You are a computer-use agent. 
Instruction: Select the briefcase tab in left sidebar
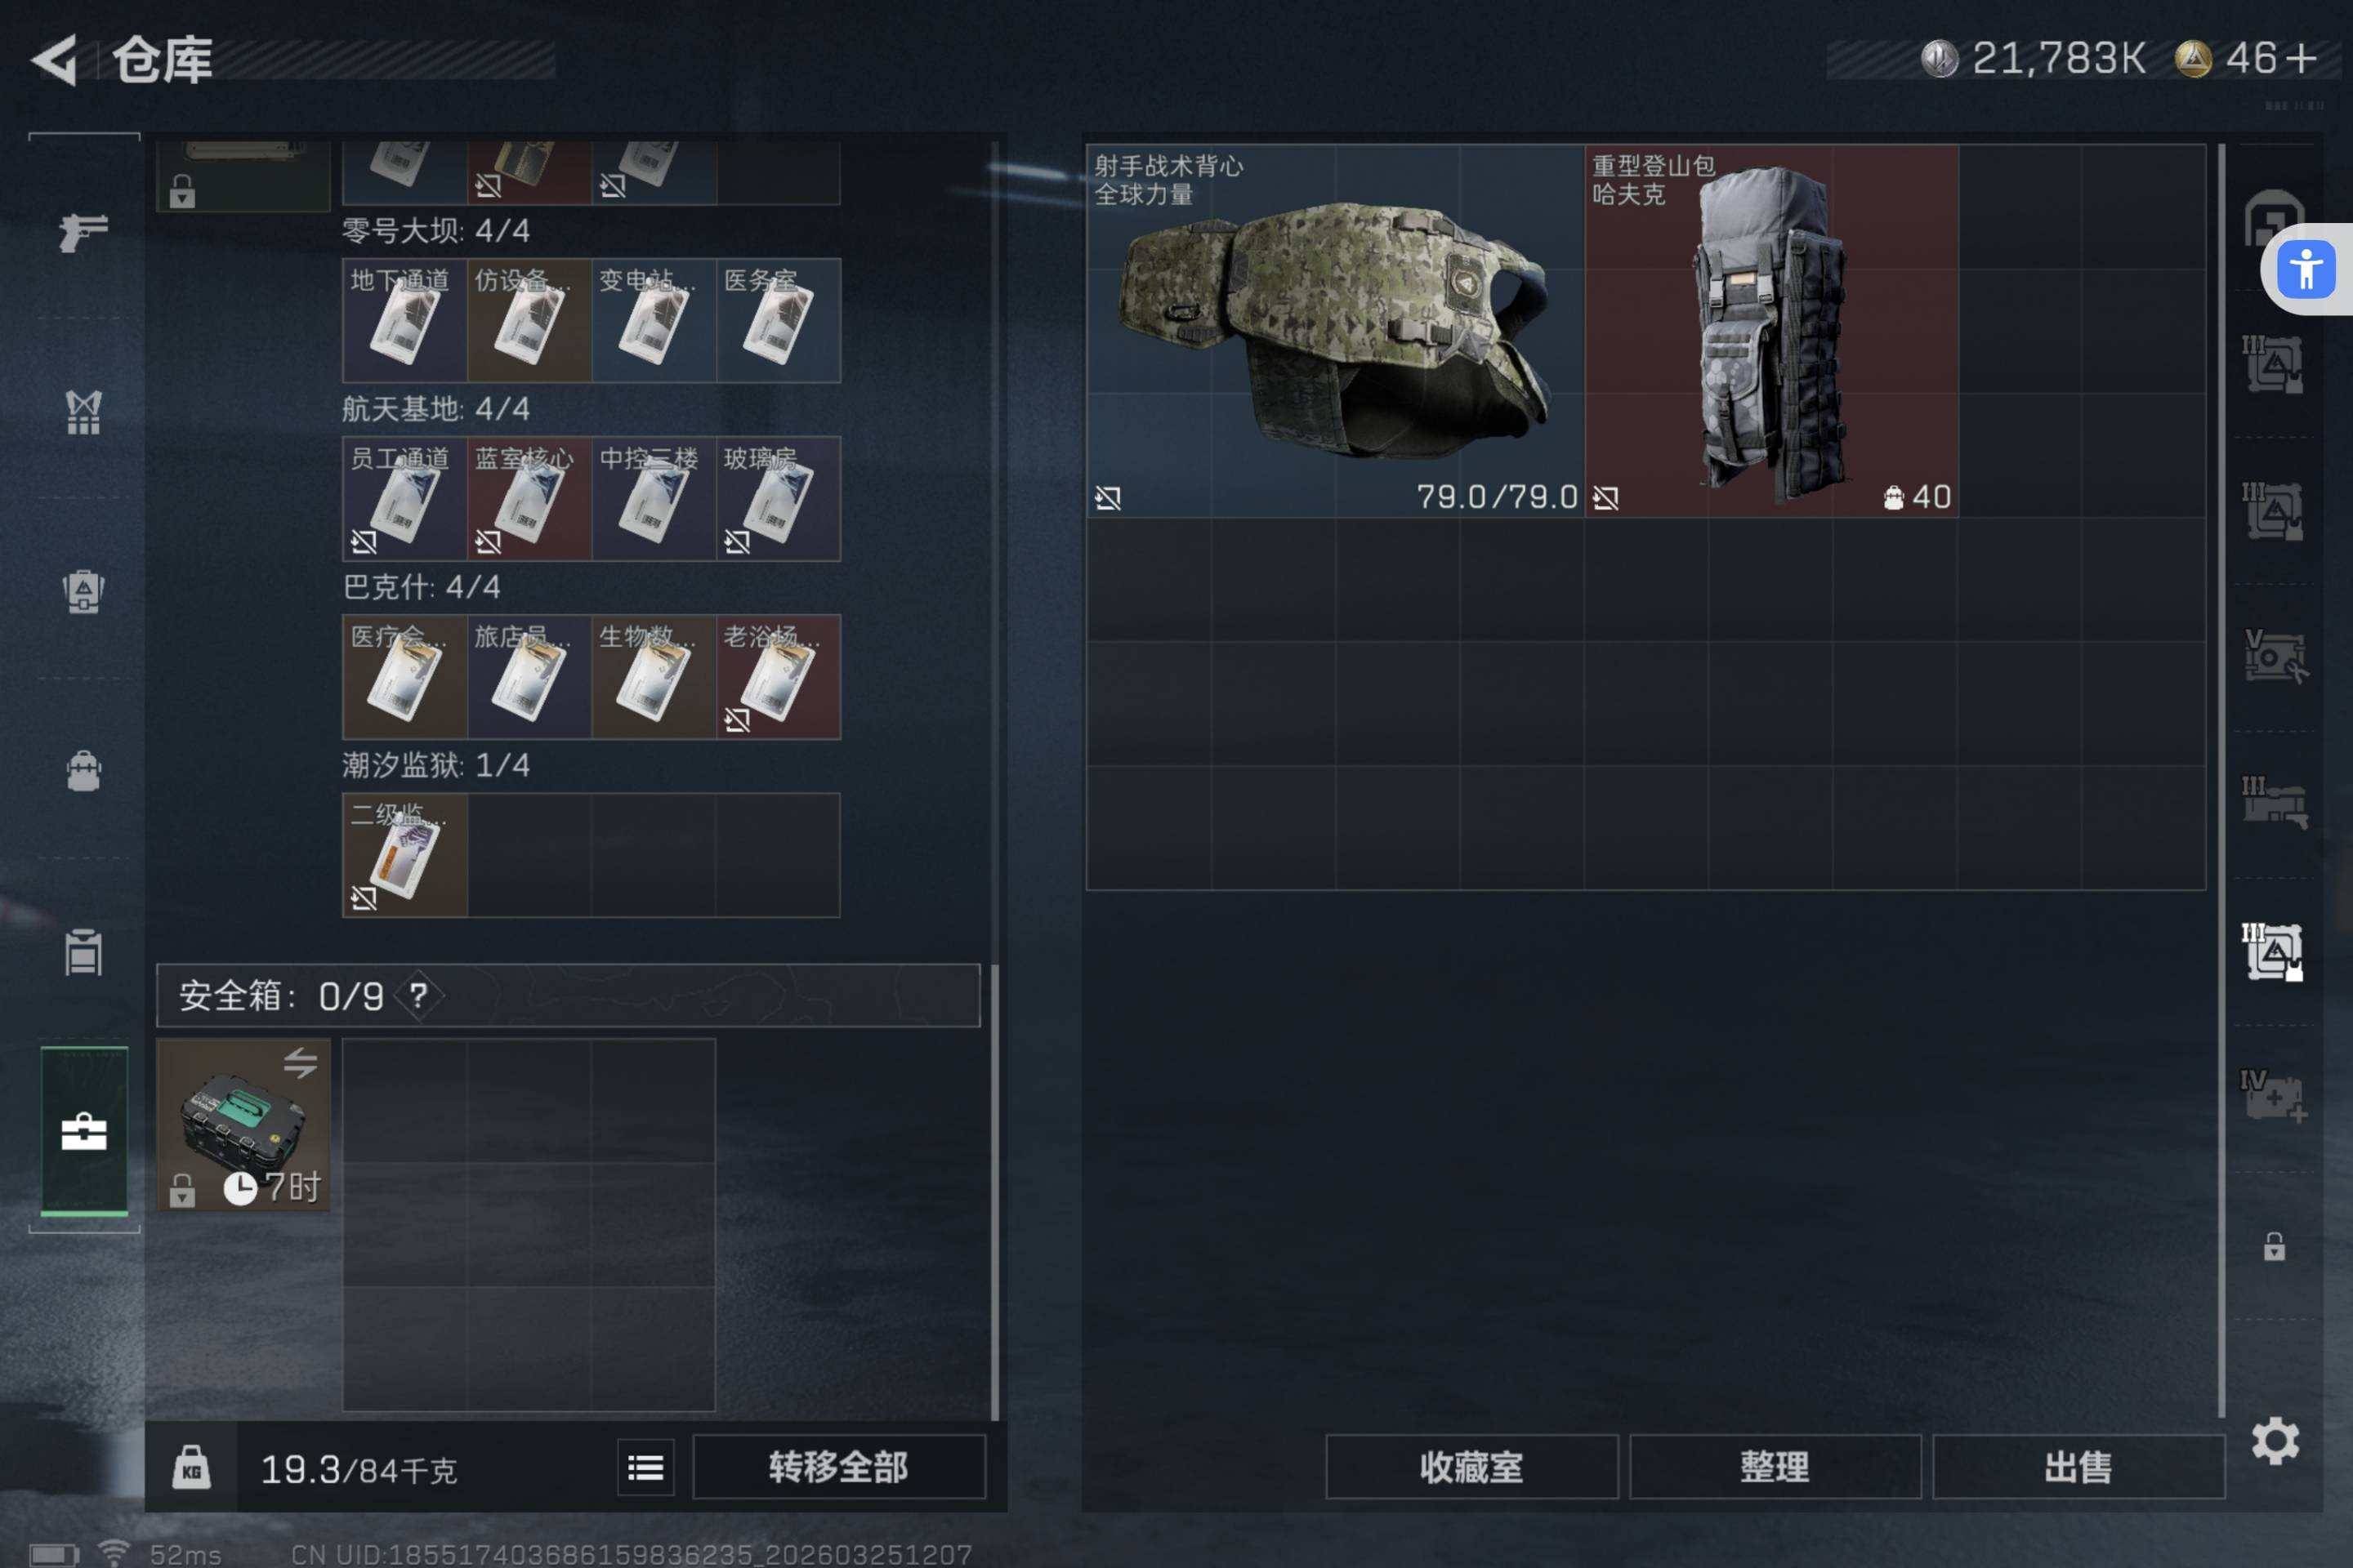click(84, 1131)
